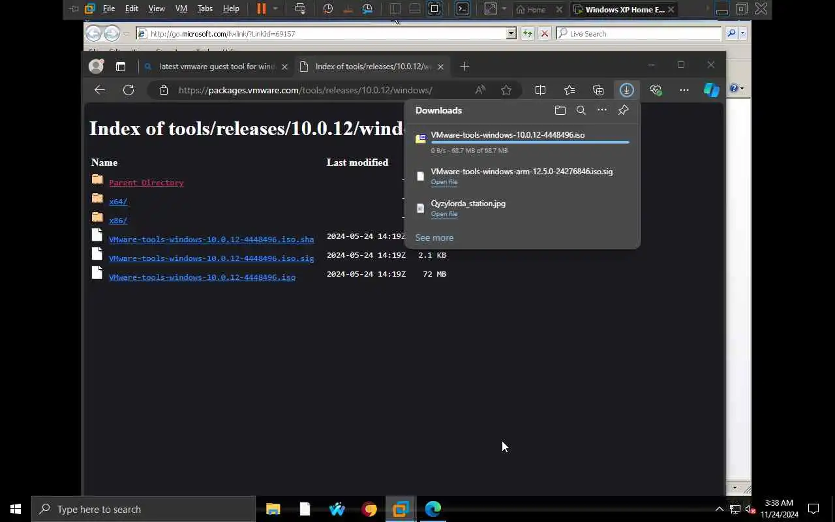
Task: Click See more in Downloads panel
Action: pyautogui.click(x=434, y=238)
